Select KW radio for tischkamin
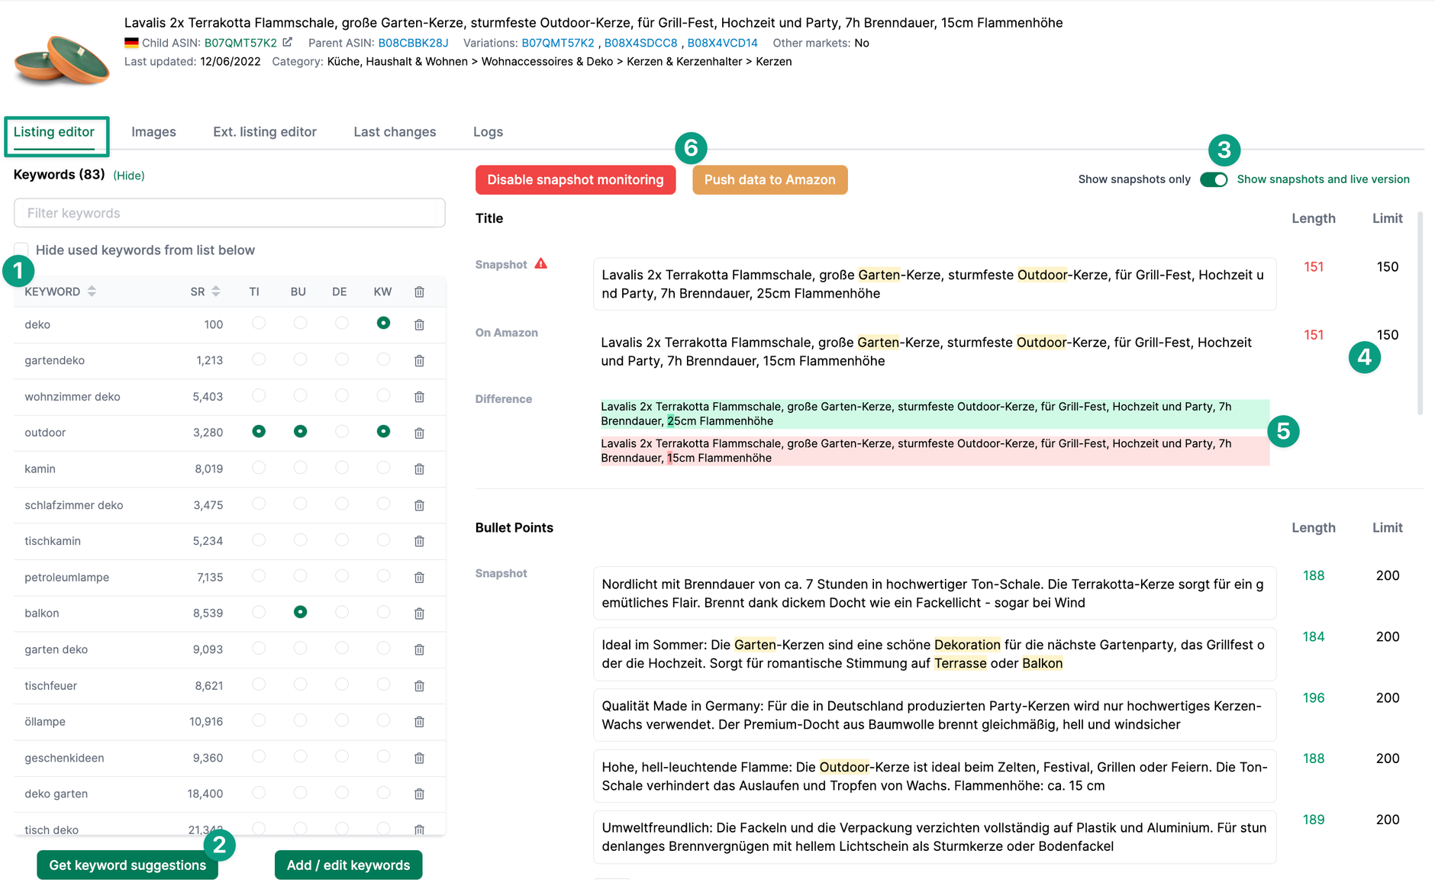Viewport: 1435px width, 889px height. click(383, 540)
